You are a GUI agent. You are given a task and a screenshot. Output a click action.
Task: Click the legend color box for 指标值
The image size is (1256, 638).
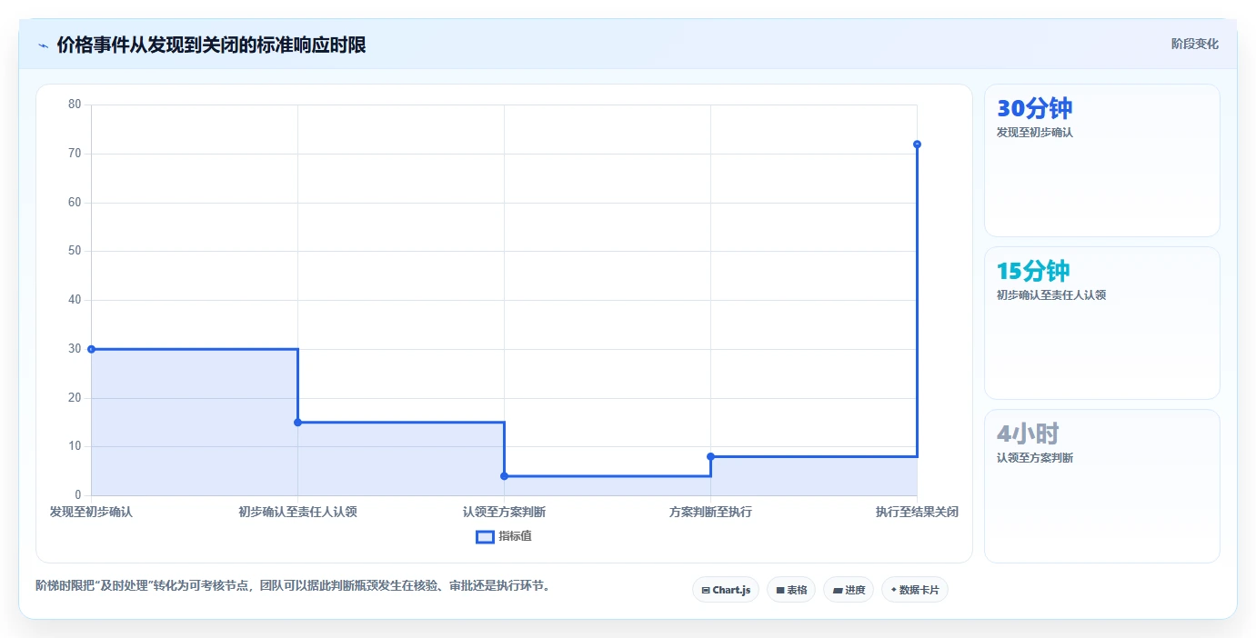pos(485,537)
